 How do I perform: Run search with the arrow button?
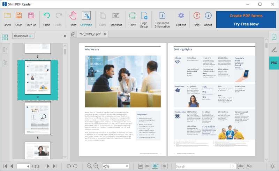[x=233, y=166]
